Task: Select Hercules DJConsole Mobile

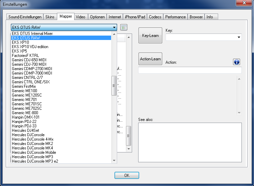Action: 61,152
